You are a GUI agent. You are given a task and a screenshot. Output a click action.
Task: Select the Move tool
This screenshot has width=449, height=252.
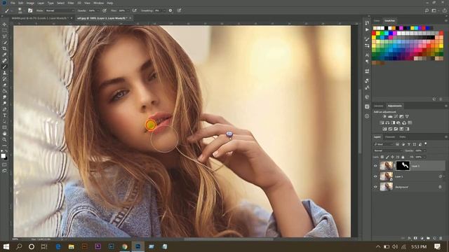click(5, 24)
